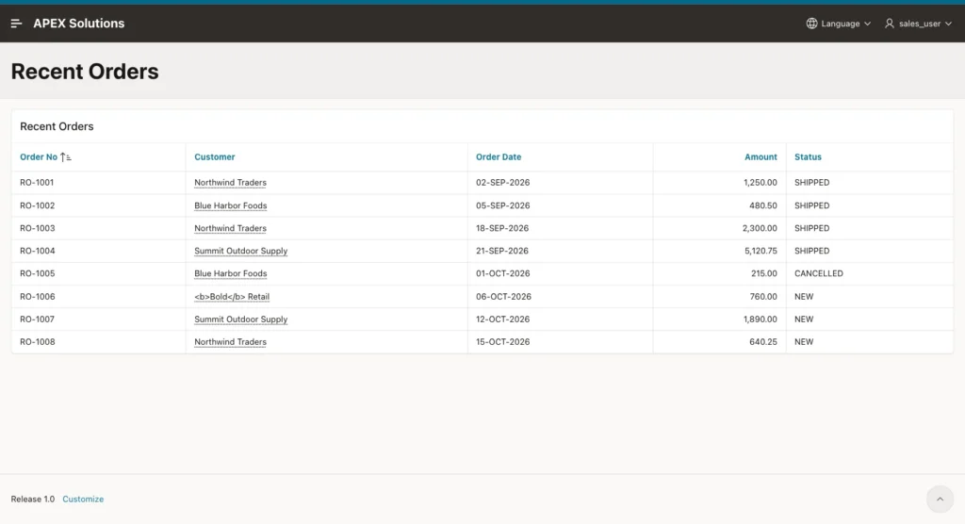Click amount value 2,300.00

point(760,228)
